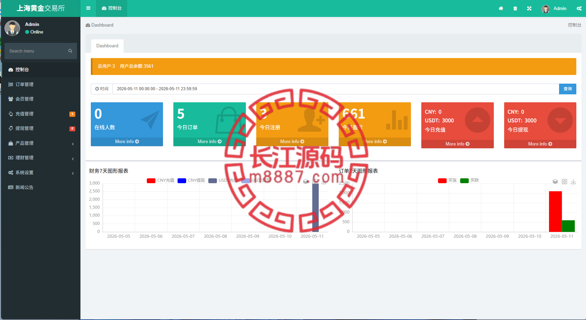Toggle fullscreen with the expand arrows icon
The height and width of the screenshot is (320, 586).
pos(529,9)
